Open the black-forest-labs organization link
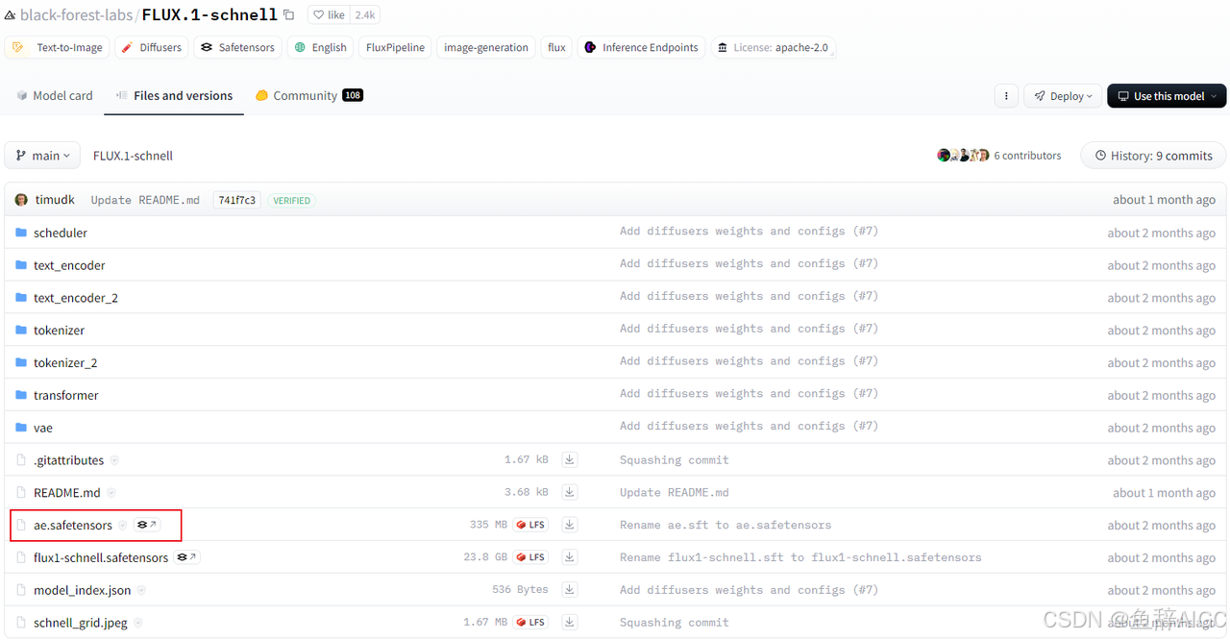Image resolution: width=1230 pixels, height=640 pixels. point(76,15)
